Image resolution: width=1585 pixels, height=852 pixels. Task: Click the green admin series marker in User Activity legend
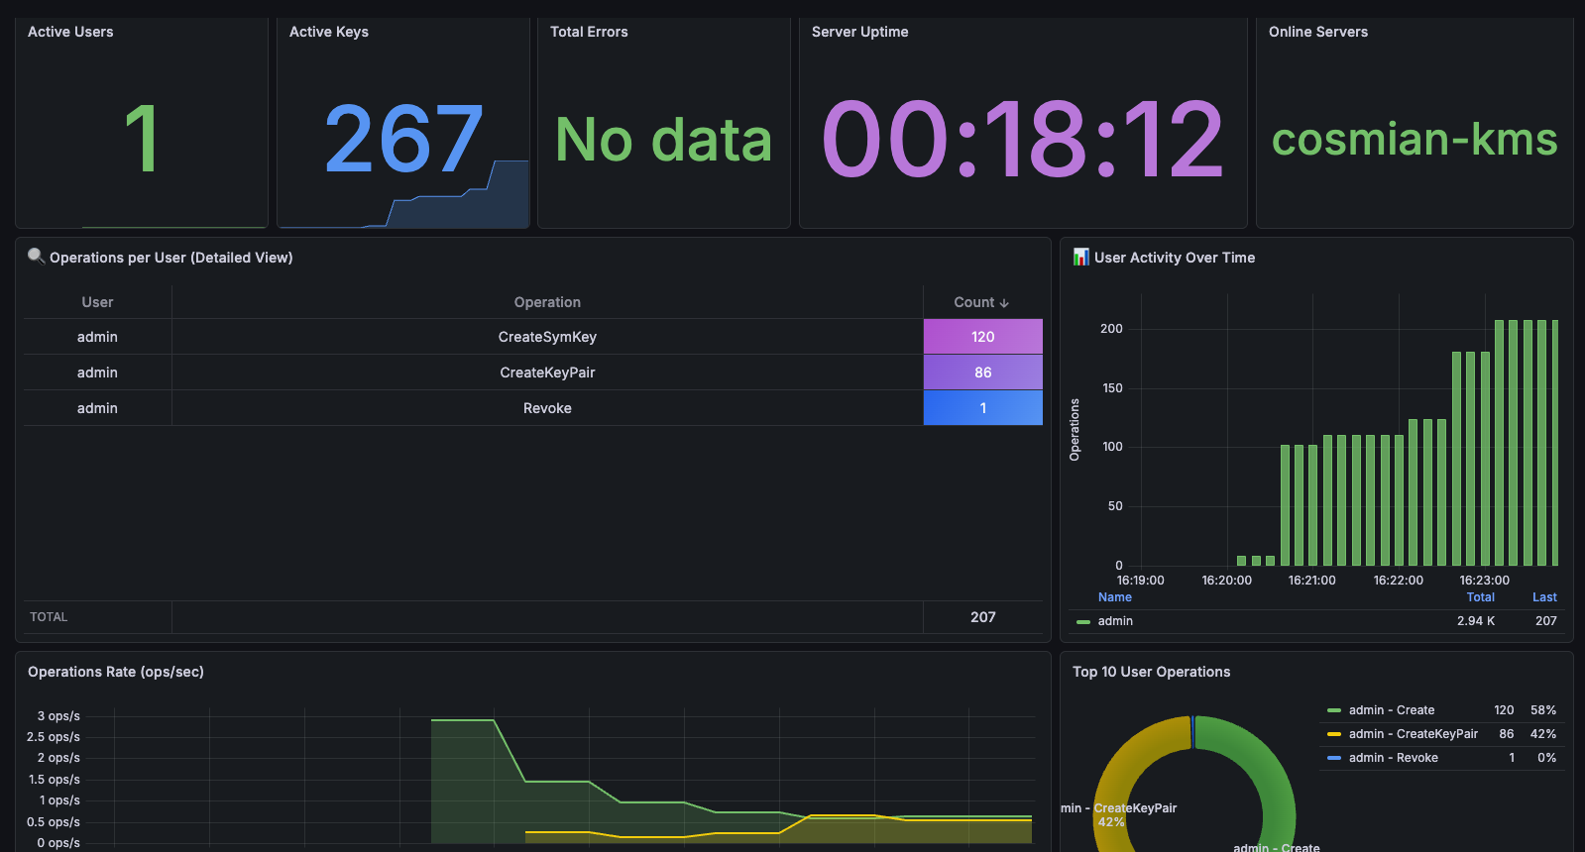[x=1083, y=622]
